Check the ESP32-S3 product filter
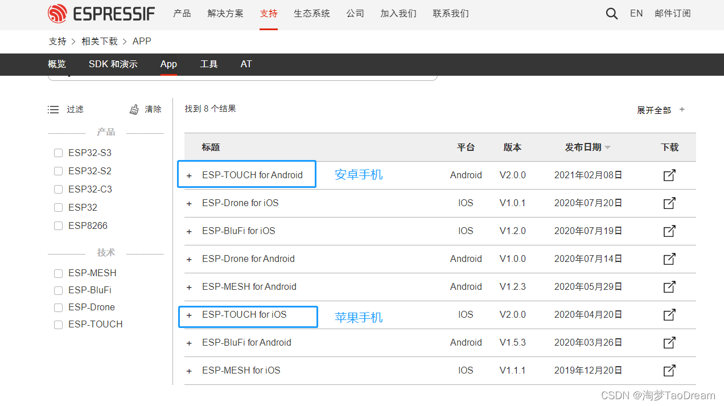Screen dimensions: 724x406 58,153
